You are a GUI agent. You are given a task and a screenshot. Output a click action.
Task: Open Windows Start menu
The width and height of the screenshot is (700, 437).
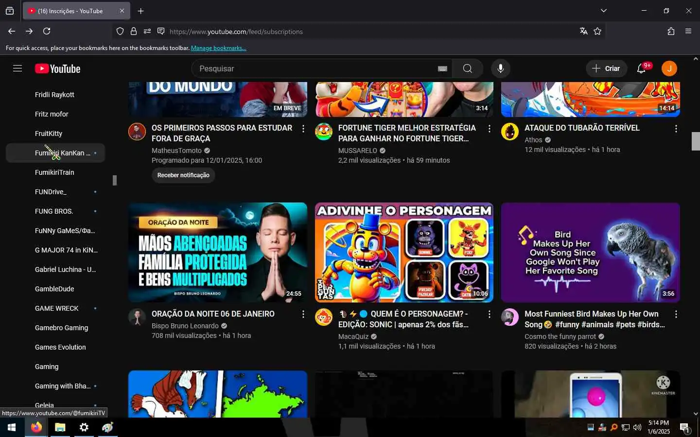point(12,427)
